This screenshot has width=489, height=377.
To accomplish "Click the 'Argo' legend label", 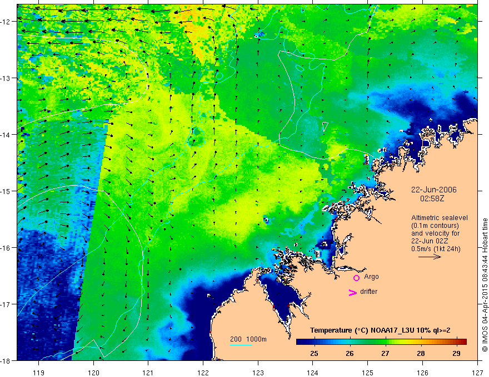I will [x=371, y=277].
